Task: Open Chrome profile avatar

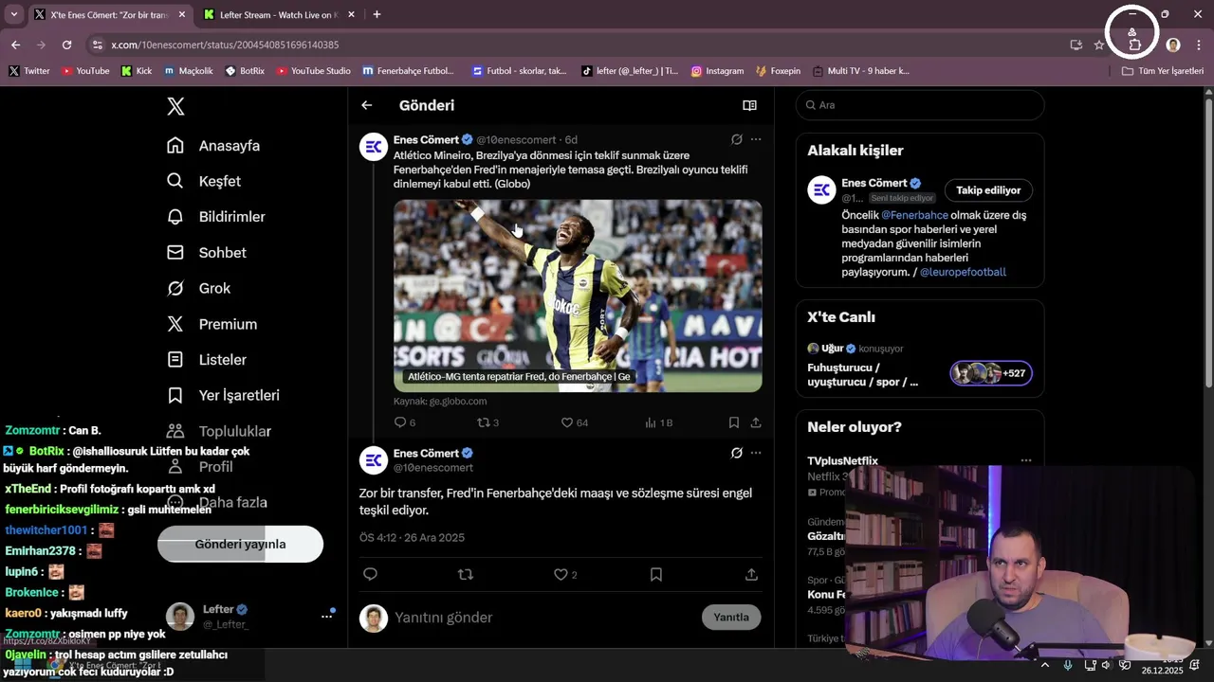Action: [1173, 45]
